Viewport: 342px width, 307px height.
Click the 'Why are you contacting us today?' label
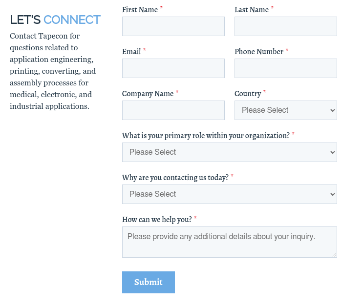175,178
